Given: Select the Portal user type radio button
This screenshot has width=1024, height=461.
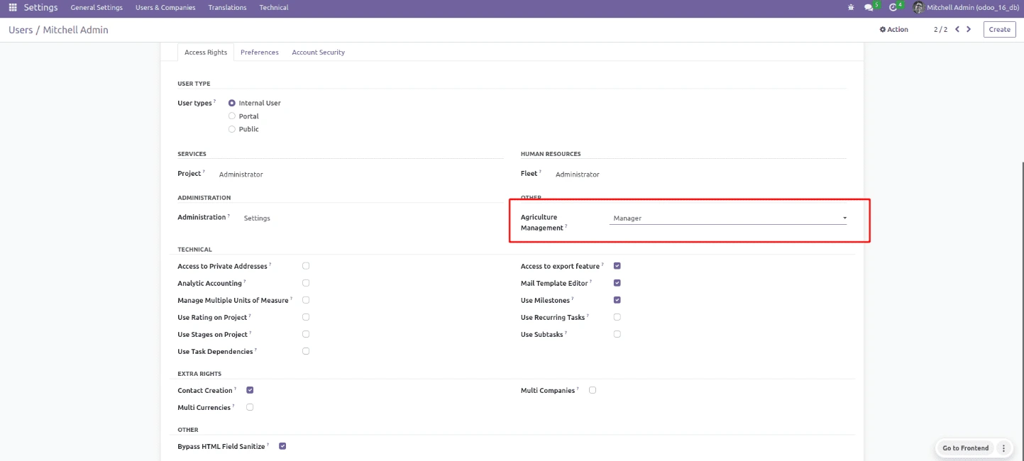Looking at the screenshot, I should (232, 116).
